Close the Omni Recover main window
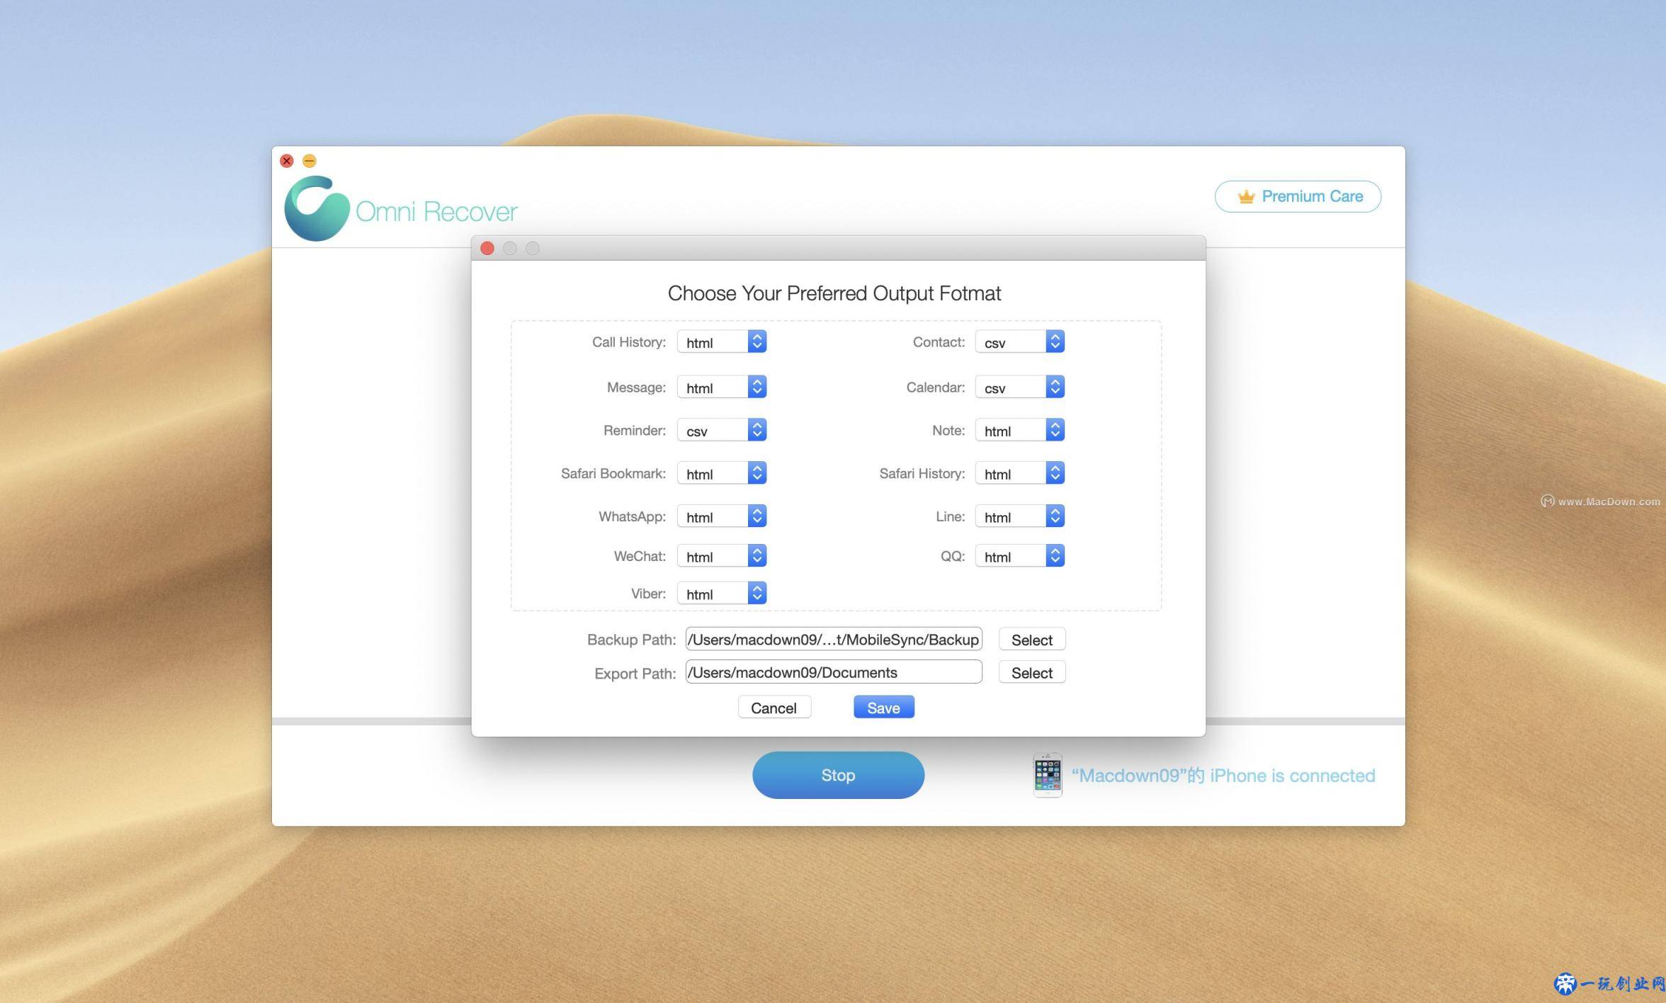 287,161
